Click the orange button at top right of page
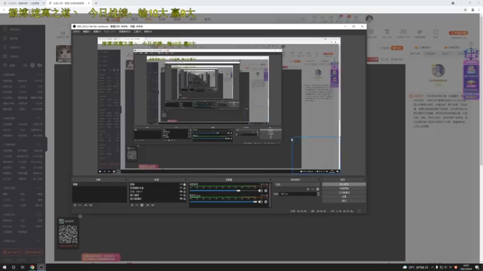Image resolution: width=483 pixels, height=271 pixels. 458,33
